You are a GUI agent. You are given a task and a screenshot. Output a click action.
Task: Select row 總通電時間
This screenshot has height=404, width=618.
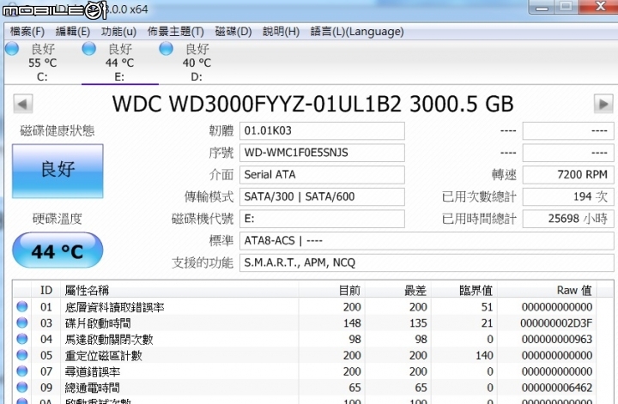[304, 388]
